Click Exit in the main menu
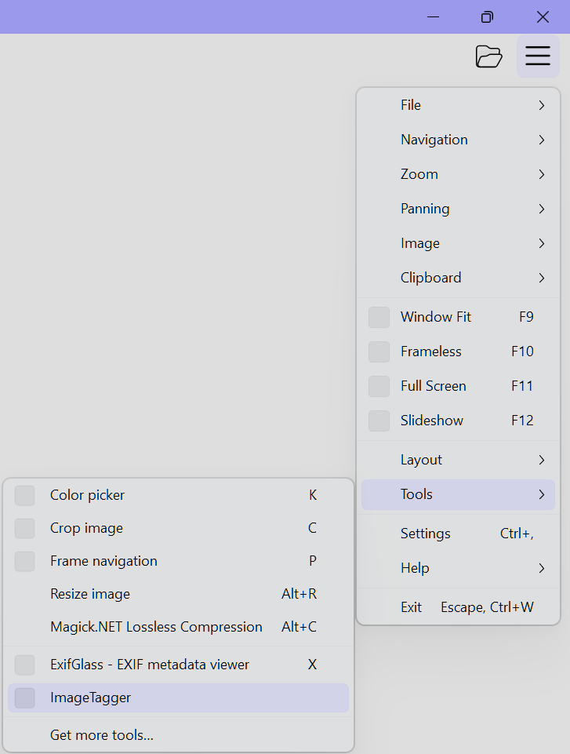The image size is (570, 754). coord(411,607)
